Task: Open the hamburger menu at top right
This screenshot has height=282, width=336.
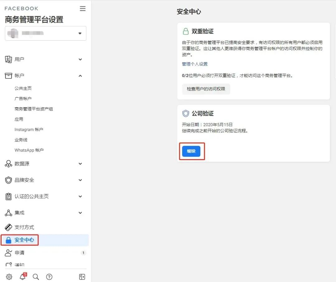Action: point(82,8)
